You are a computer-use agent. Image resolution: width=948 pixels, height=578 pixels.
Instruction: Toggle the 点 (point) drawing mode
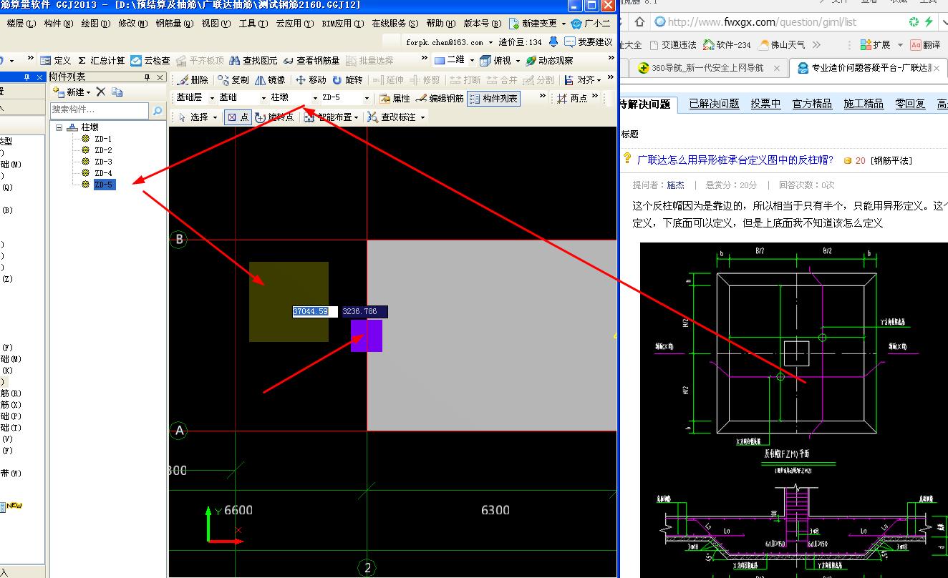point(238,117)
